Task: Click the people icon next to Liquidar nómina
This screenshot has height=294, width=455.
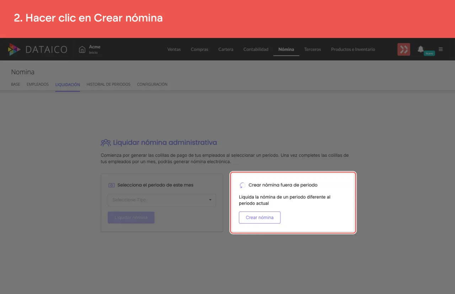Action: click(106, 143)
